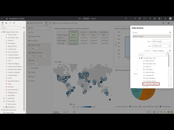The image size is (174, 130).
Task: Open the Type dropdown showing Analytics Link
Action: (x=162, y=46)
